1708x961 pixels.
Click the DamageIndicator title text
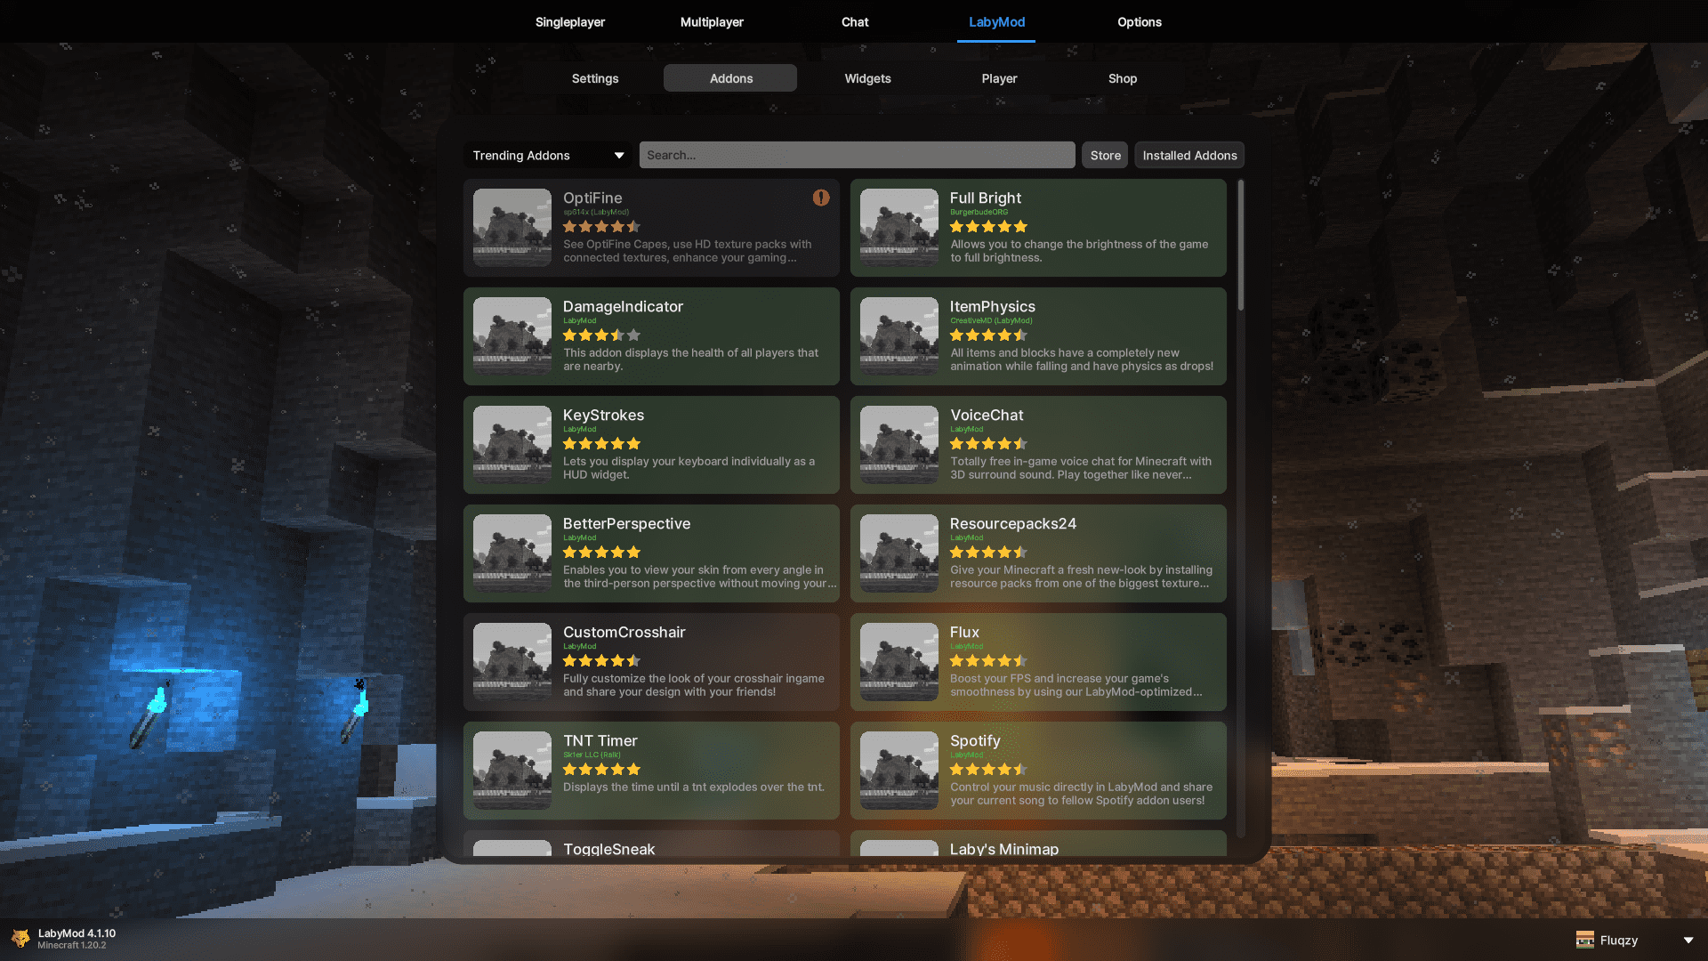tap(623, 306)
